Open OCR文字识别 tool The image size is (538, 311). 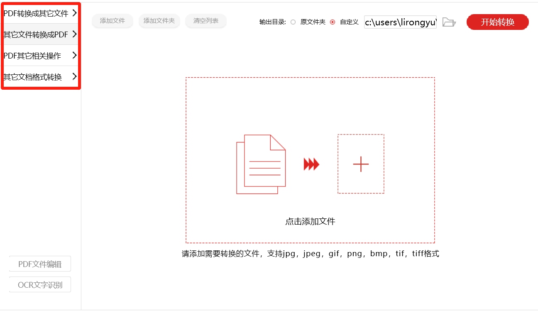click(40, 285)
